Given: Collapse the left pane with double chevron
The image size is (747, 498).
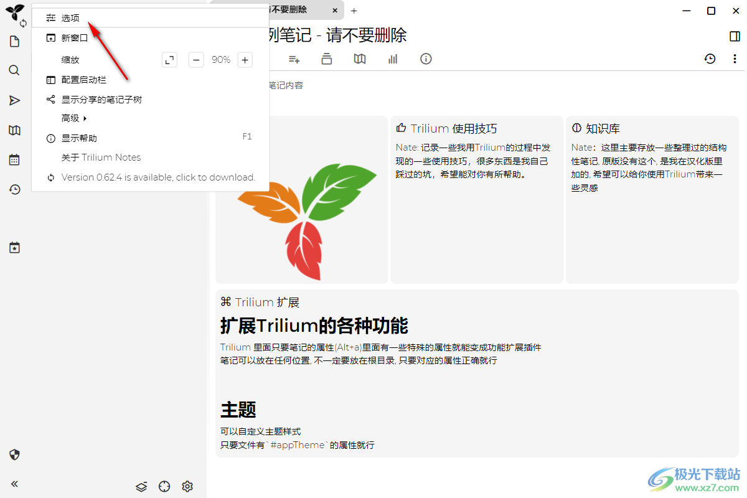Looking at the screenshot, I should point(14,484).
